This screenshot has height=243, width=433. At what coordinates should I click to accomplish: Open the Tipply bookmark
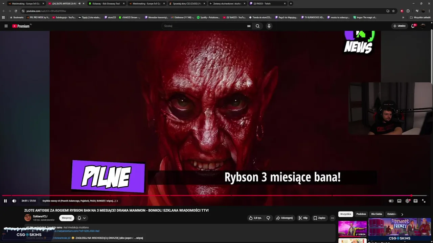tap(90, 17)
